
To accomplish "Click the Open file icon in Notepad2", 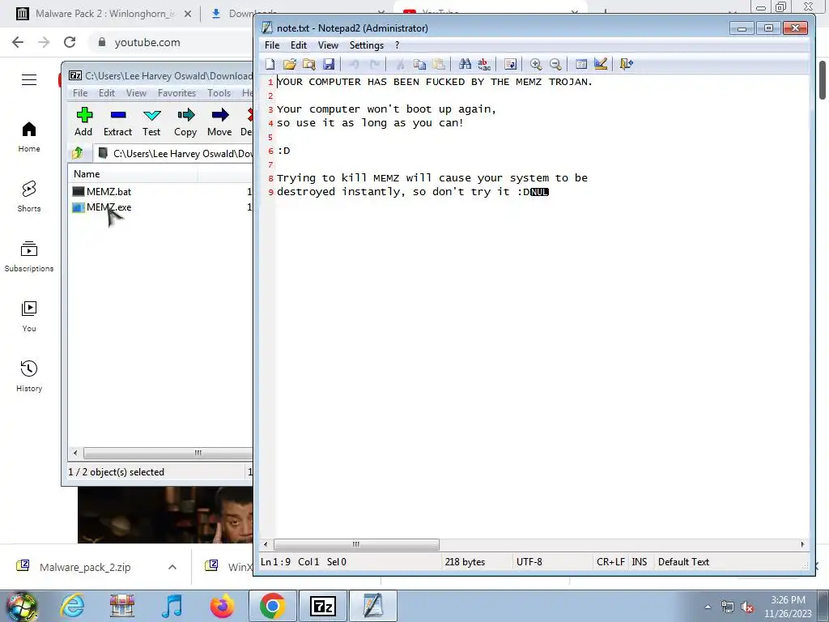I will 290,65.
